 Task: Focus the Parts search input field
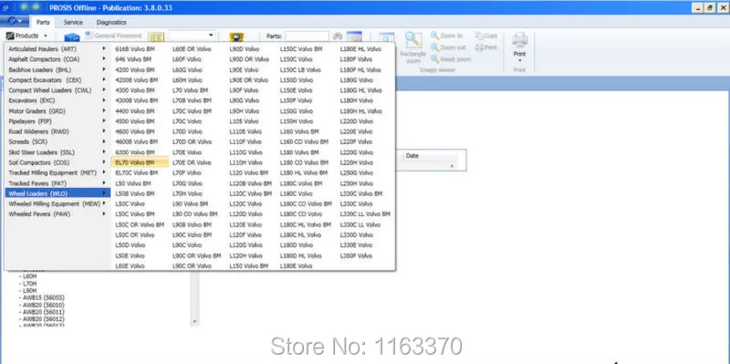click(307, 36)
